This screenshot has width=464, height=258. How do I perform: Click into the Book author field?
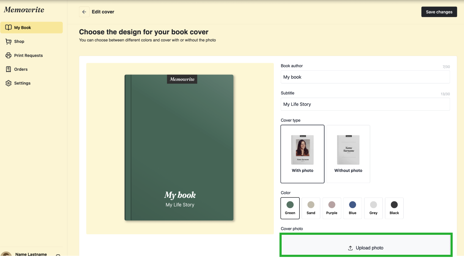(365, 77)
